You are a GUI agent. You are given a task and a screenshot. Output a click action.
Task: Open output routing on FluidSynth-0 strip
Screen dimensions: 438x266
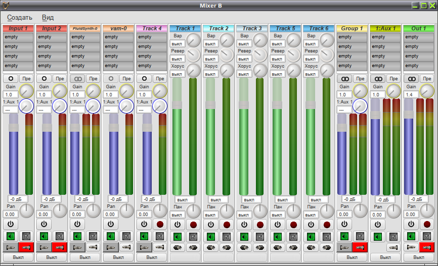pyautogui.click(x=93, y=247)
